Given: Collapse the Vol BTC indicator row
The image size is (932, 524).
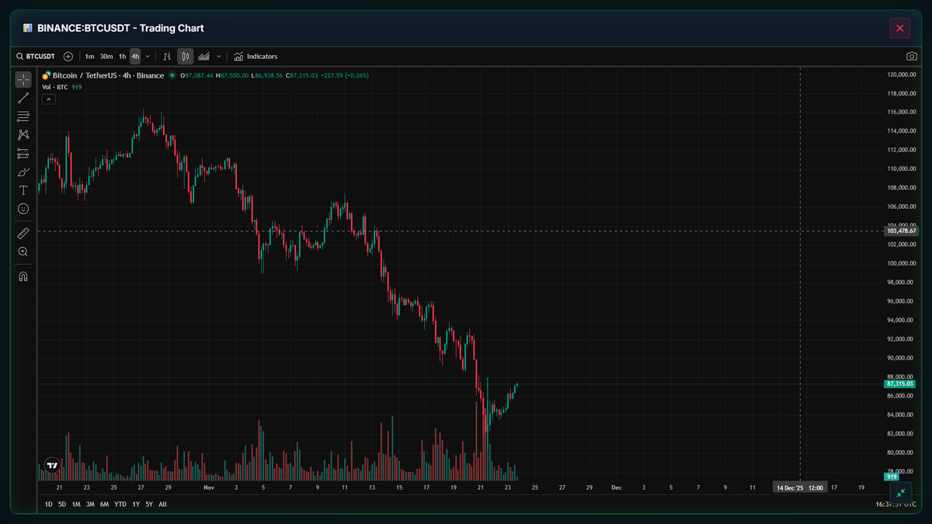Looking at the screenshot, I should coord(48,99).
